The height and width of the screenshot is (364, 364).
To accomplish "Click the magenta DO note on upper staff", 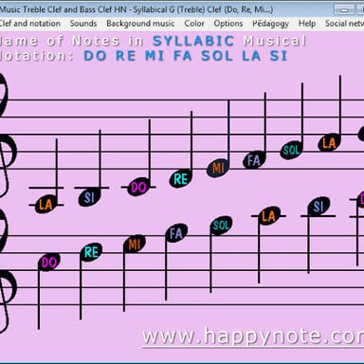I will tap(138, 188).
